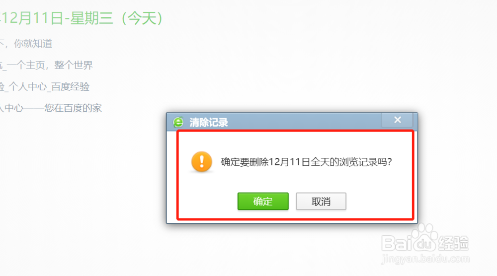Open history entry 一个主页，整个世界
Image resolution: width=497 pixels, height=276 pixels.
pos(46,65)
